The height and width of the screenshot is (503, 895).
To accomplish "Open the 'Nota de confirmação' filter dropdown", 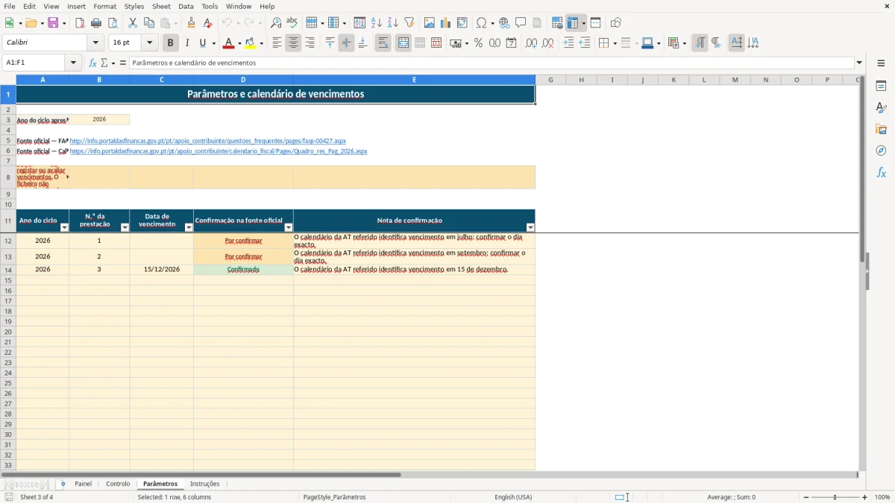I will tap(530, 227).
